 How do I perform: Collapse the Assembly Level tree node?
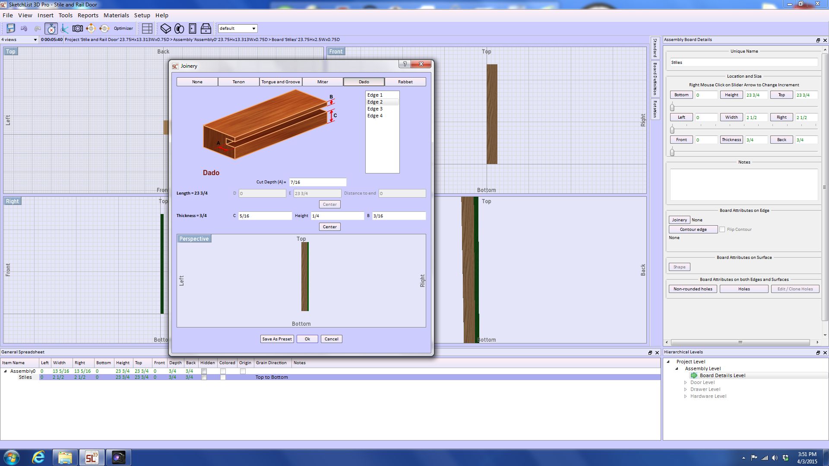coord(677,368)
